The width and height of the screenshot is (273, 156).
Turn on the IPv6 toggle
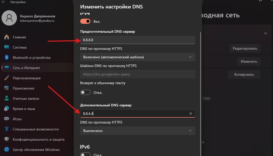coord(85,154)
